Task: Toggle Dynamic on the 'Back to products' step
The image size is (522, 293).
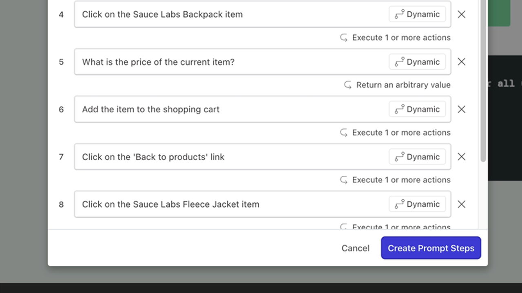Action: 417,157
